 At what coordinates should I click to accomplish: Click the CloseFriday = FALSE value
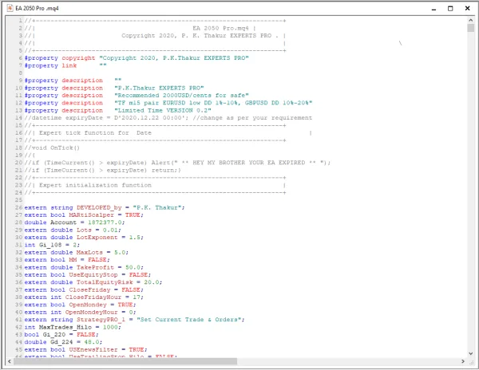[131, 289]
